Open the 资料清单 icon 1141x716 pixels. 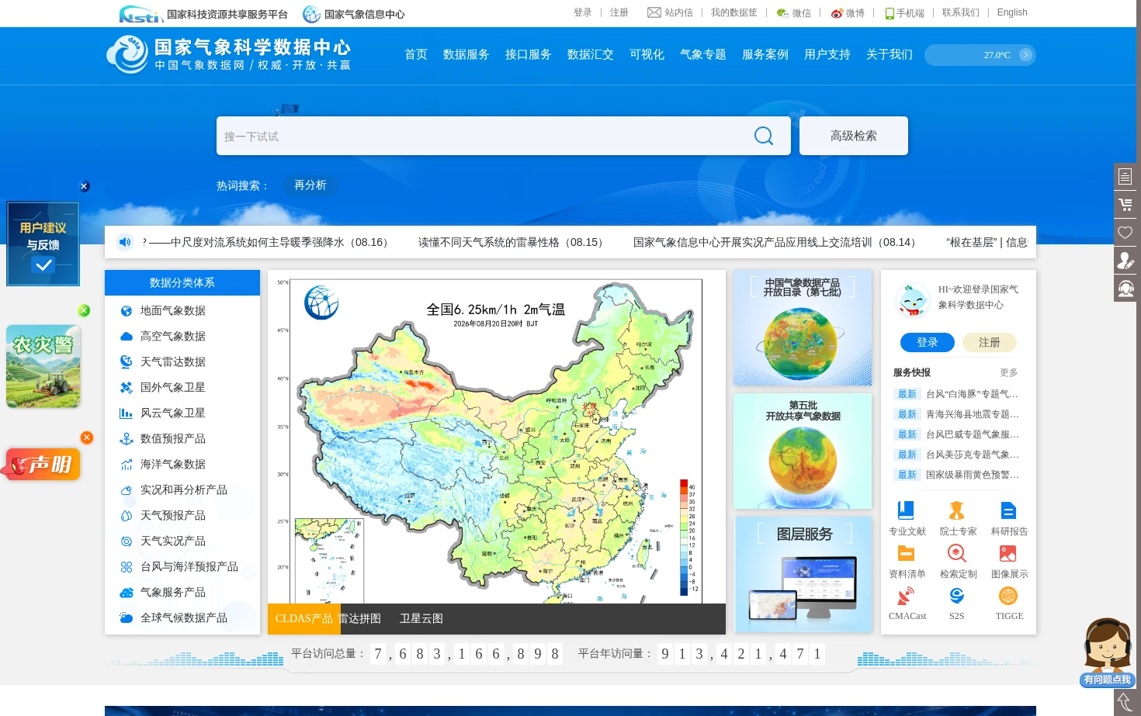coord(906,553)
